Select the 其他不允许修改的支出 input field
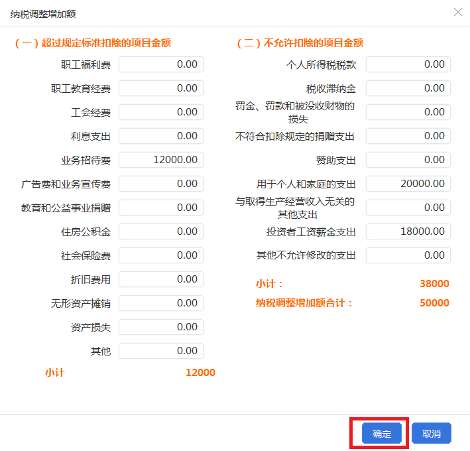This screenshot has height=451, width=470. click(x=408, y=255)
